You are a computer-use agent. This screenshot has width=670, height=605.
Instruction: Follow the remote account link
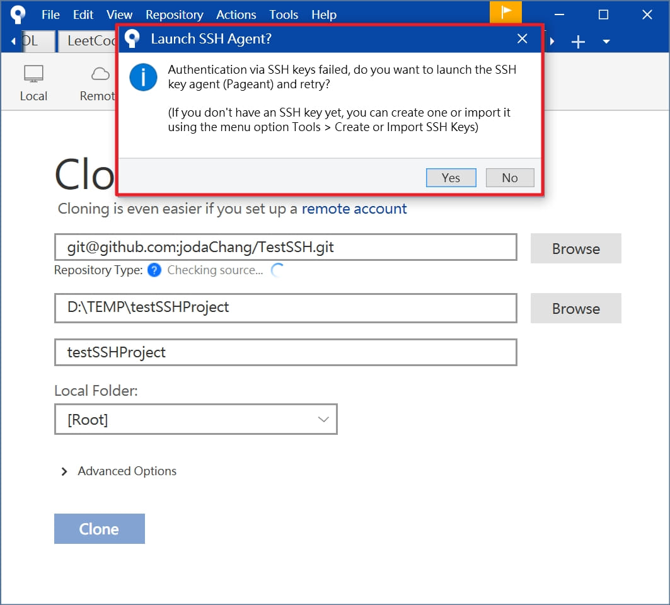click(354, 209)
